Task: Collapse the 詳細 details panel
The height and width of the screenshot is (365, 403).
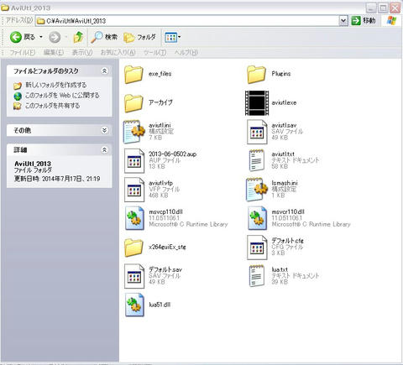Action: (x=104, y=150)
